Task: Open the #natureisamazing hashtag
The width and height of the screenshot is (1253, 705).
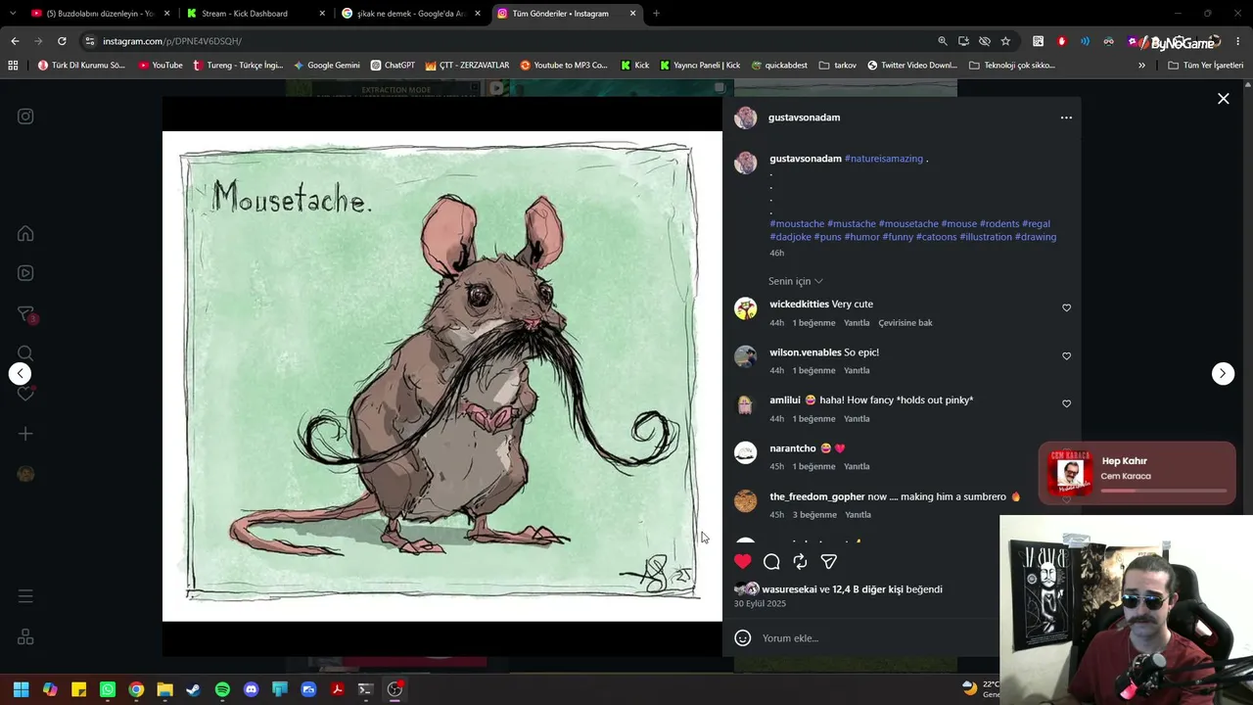Action: [x=884, y=159]
